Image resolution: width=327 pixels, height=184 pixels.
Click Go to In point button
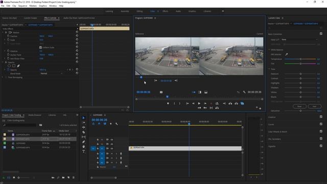pos(188,103)
